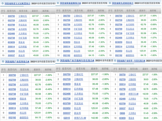This screenshot has height=121, width=162.
Task: Click code 603799 in 进宝灵活配置 table
Action: (11, 25)
